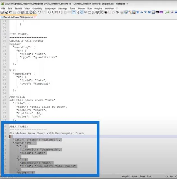
Task: Click line number 58 in the margin
Action: pyautogui.click(x=4, y=34)
